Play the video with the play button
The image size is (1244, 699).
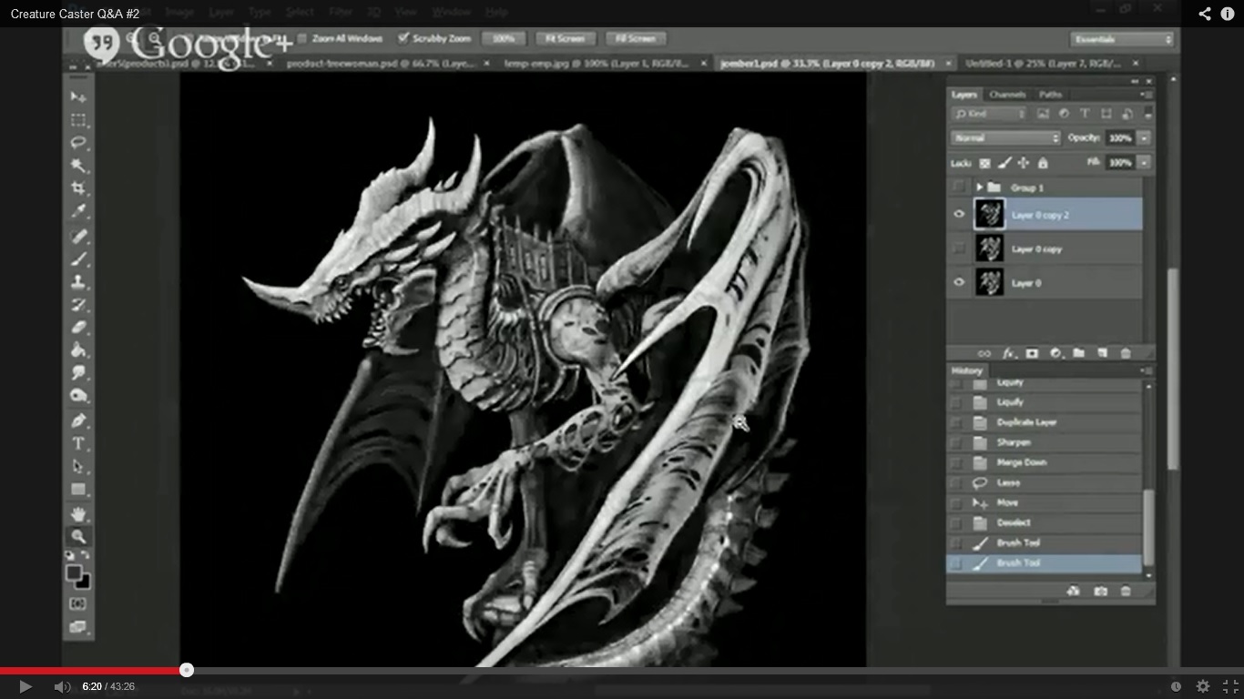pyautogui.click(x=25, y=686)
